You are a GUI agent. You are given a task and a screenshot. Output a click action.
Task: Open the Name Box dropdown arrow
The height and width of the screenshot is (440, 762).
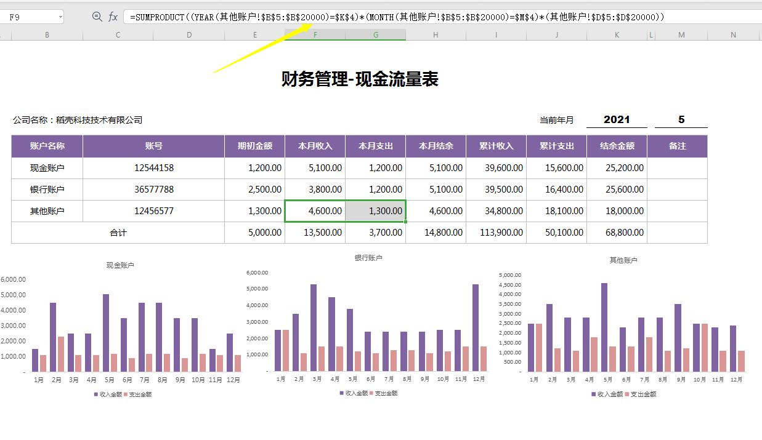click(60, 17)
